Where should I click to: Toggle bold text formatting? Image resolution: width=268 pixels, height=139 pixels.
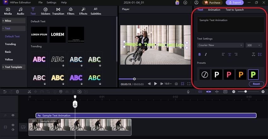click(x=199, y=55)
